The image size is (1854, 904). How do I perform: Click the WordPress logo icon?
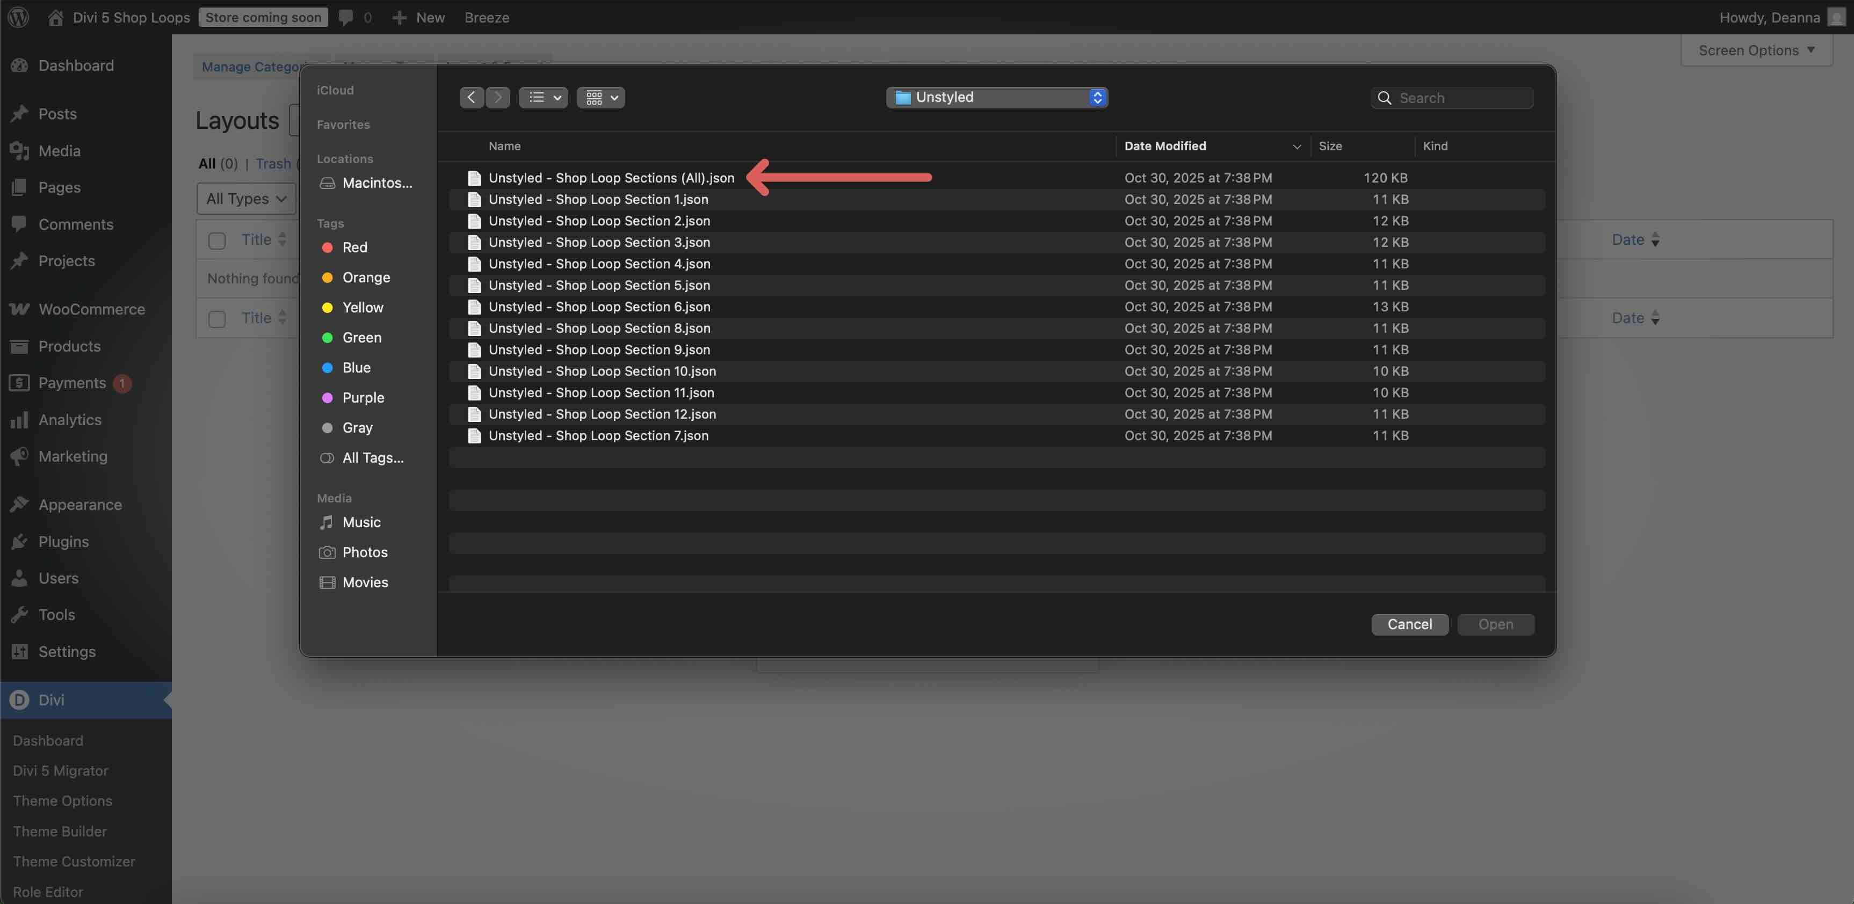tap(18, 17)
